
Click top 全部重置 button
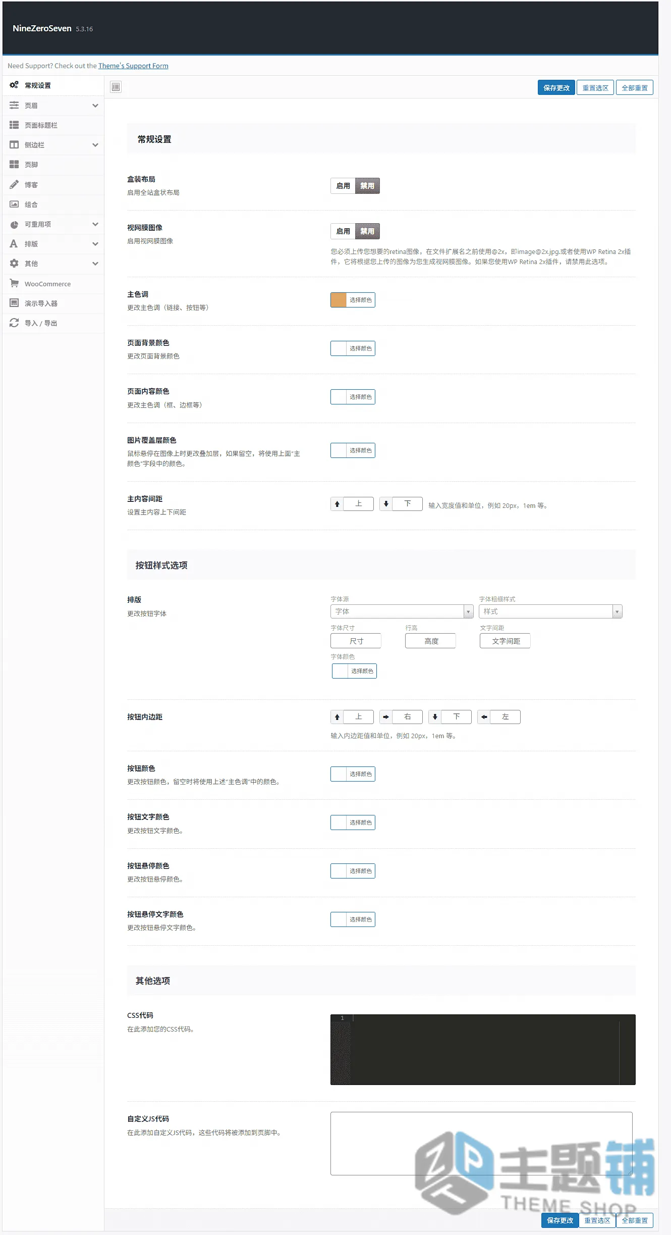point(635,87)
